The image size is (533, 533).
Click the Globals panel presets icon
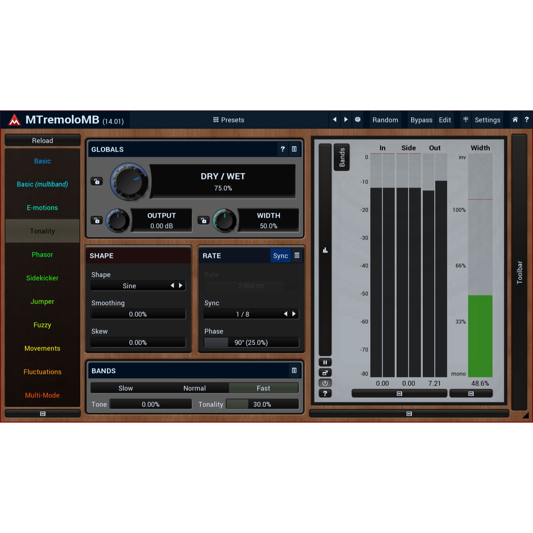tap(294, 149)
